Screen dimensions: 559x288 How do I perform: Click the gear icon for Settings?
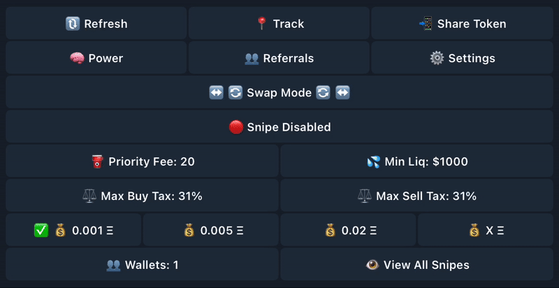(x=437, y=58)
